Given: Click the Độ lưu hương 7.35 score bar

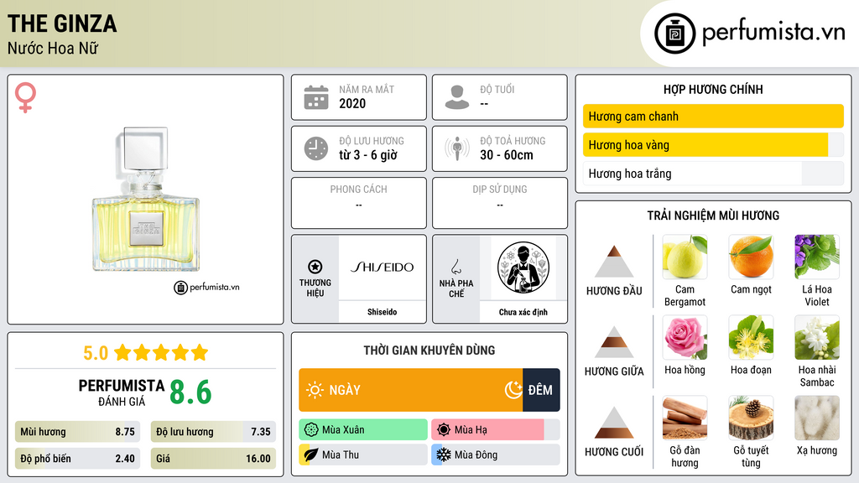Looking at the screenshot, I should pos(213,432).
